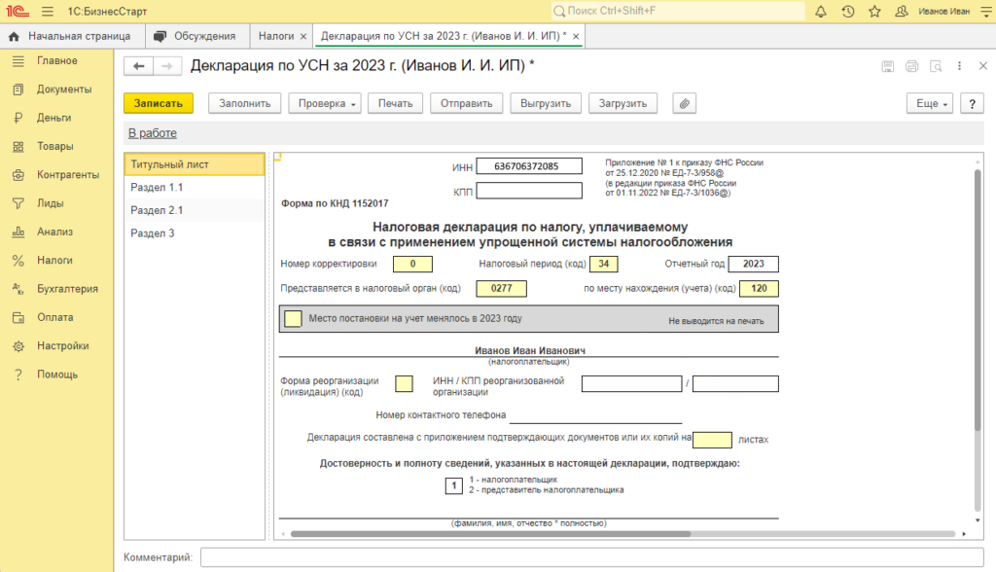Screen dimensions: 996x572
Task: Click the attach files paperclip icon
Action: [684, 103]
